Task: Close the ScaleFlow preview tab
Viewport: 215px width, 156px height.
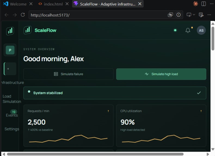Action: 140,4
